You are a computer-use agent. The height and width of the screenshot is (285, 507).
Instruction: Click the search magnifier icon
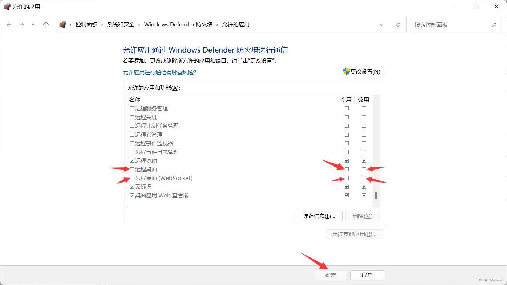(494, 25)
